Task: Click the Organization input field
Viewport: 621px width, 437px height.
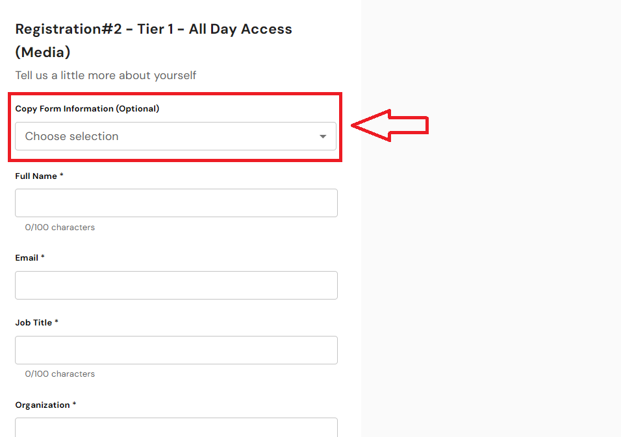Action: [176, 427]
